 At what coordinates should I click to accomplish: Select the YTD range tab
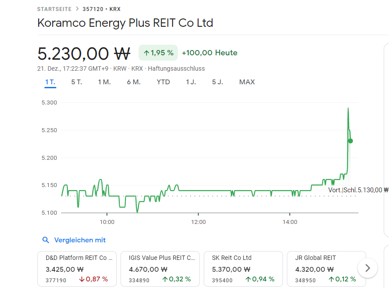[x=163, y=82]
